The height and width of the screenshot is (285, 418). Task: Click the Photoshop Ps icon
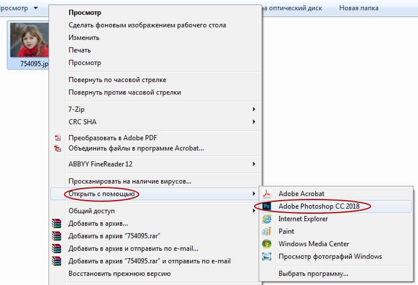pyautogui.click(x=266, y=206)
